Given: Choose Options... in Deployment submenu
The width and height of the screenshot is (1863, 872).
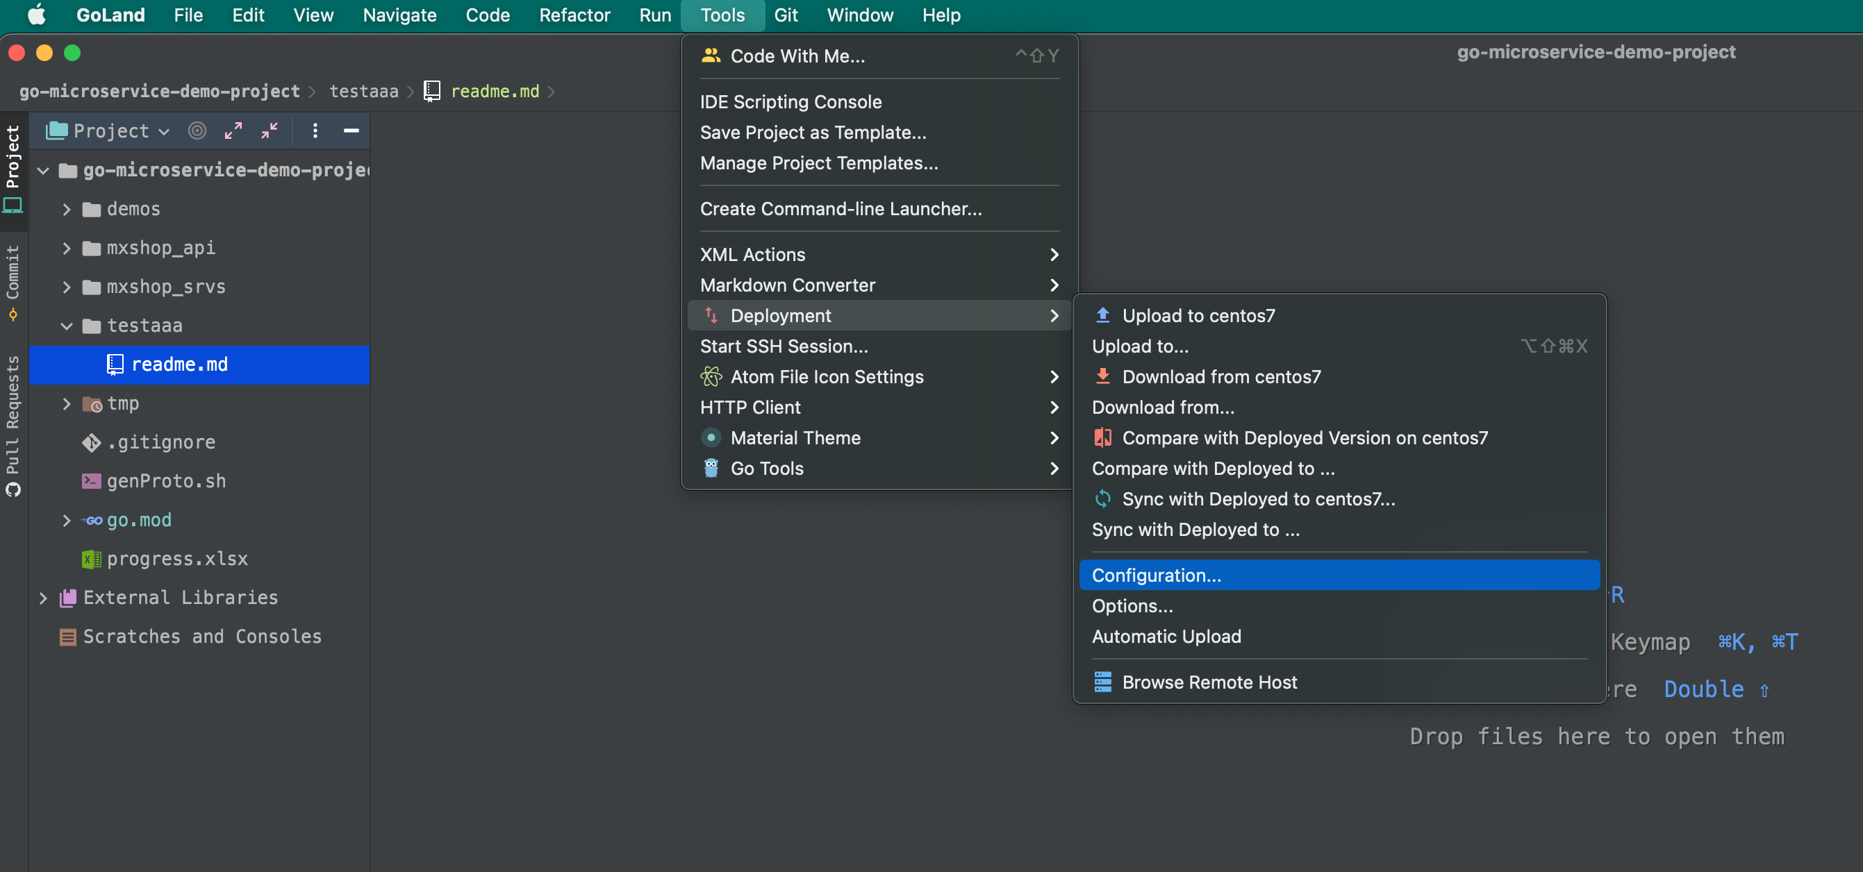Looking at the screenshot, I should pyautogui.click(x=1339, y=606).
